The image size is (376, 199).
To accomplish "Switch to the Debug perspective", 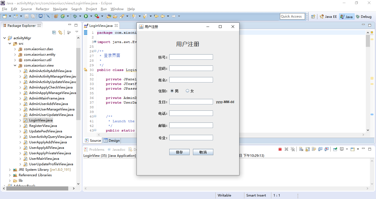I will click(363, 16).
